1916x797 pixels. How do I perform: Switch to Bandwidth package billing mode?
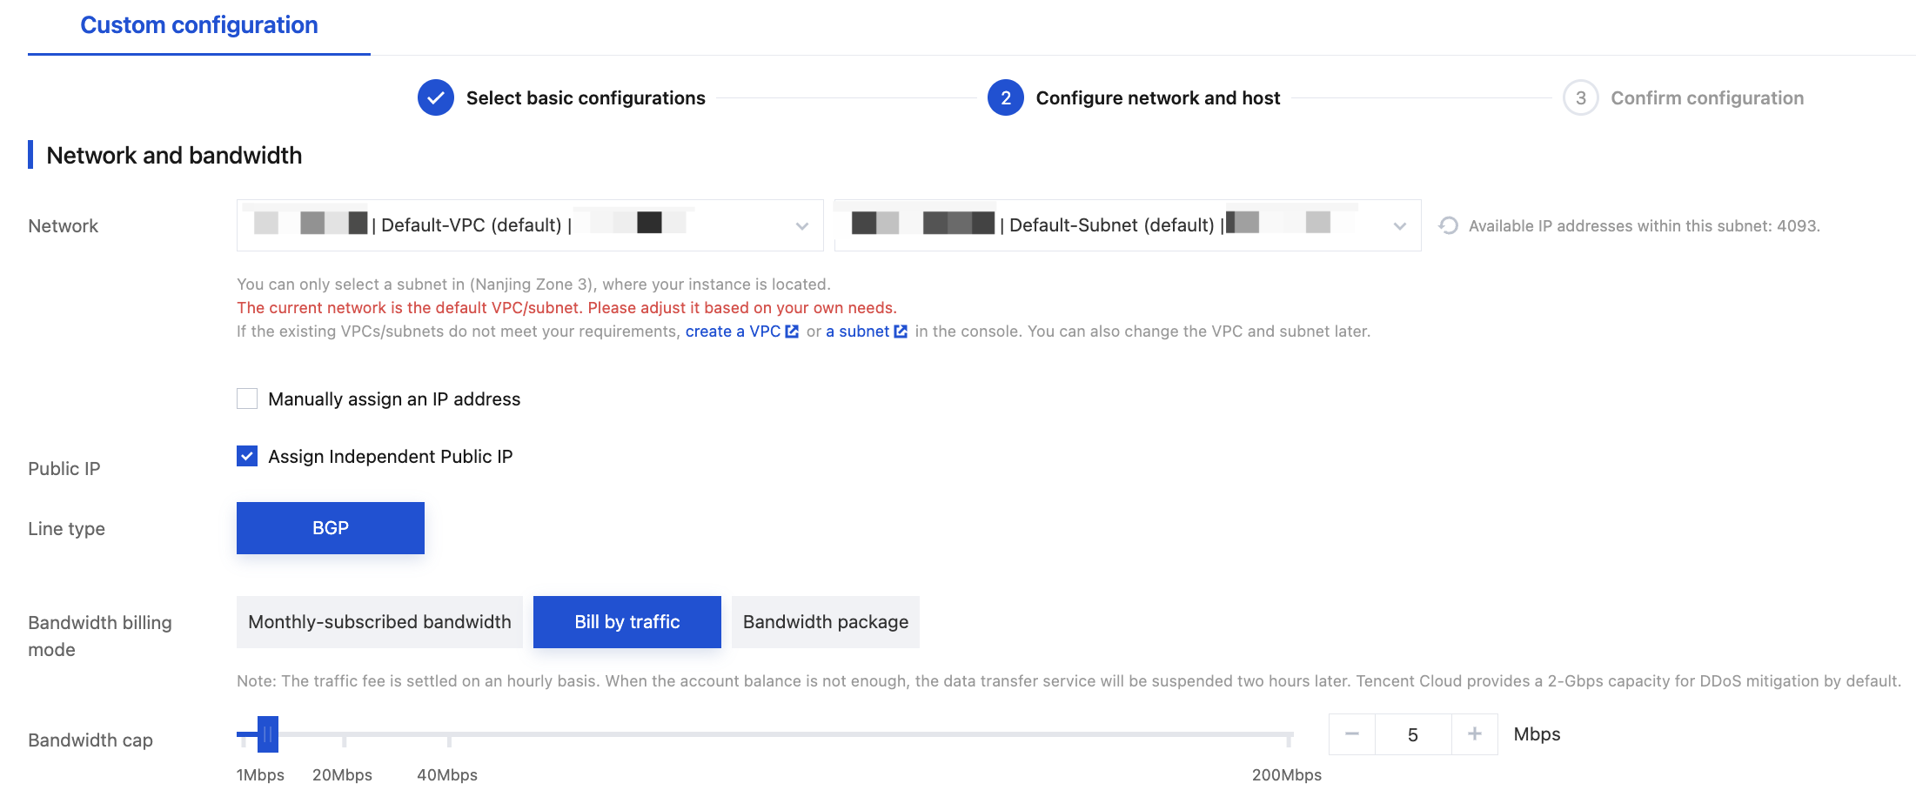pos(825,622)
